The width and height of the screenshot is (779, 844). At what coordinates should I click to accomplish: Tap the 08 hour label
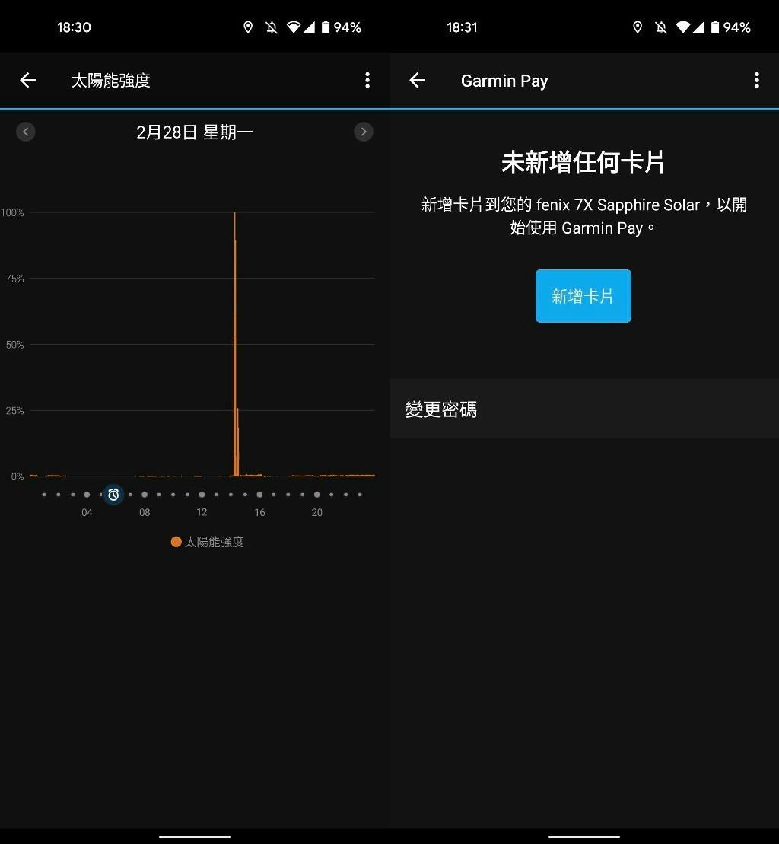(145, 512)
